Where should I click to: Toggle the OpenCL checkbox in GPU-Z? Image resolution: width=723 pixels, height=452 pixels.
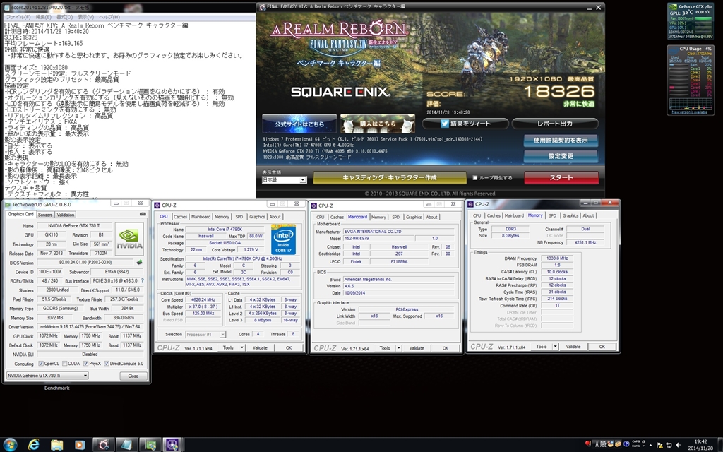pos(41,364)
